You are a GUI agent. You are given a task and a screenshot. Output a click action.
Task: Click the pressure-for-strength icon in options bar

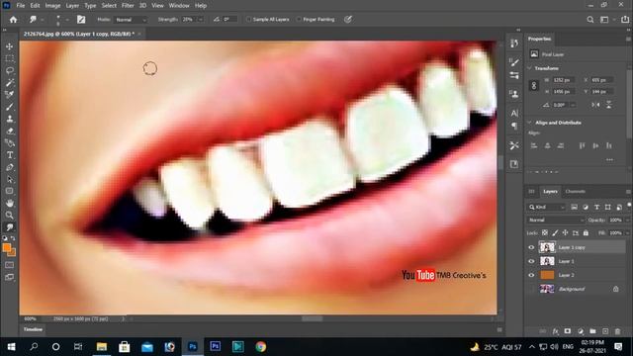point(348,20)
